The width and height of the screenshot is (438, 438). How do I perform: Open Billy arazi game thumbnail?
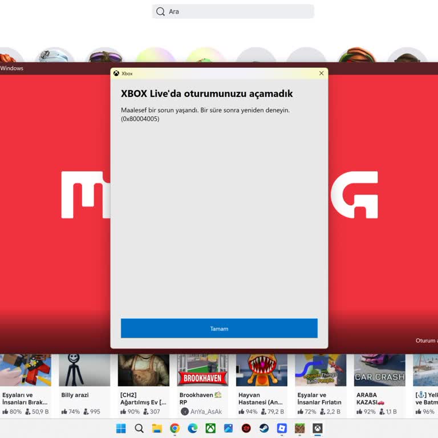(84, 370)
